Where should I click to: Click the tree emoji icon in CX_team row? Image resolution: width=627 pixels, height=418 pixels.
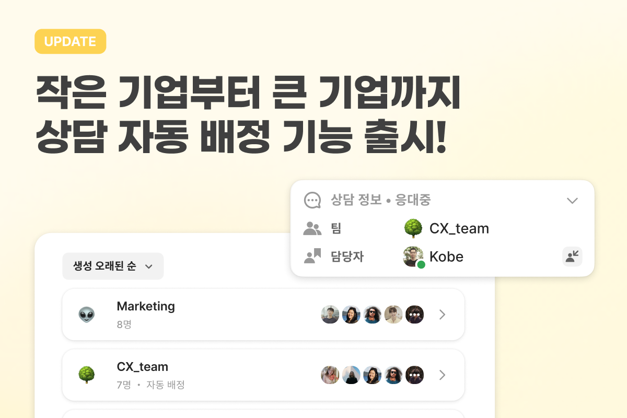(86, 375)
